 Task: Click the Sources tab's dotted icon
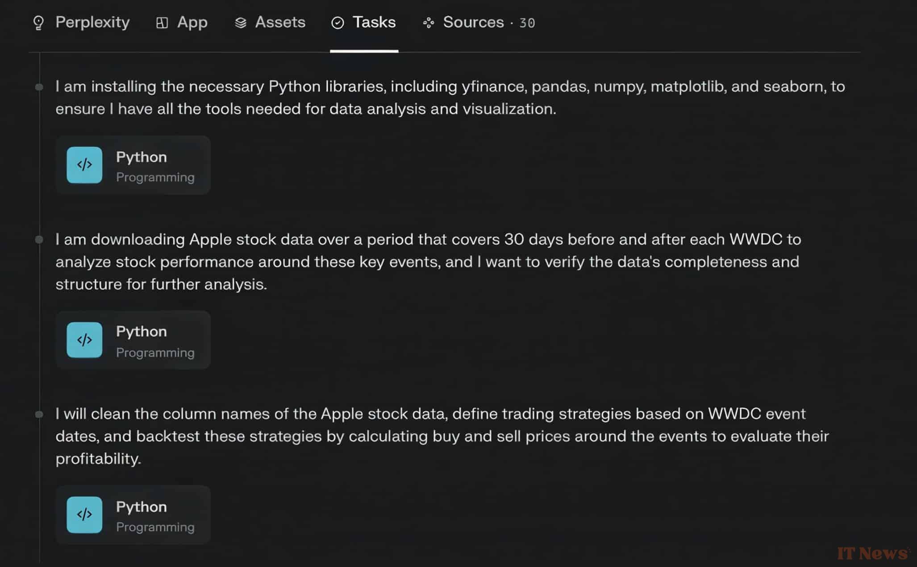coord(429,23)
